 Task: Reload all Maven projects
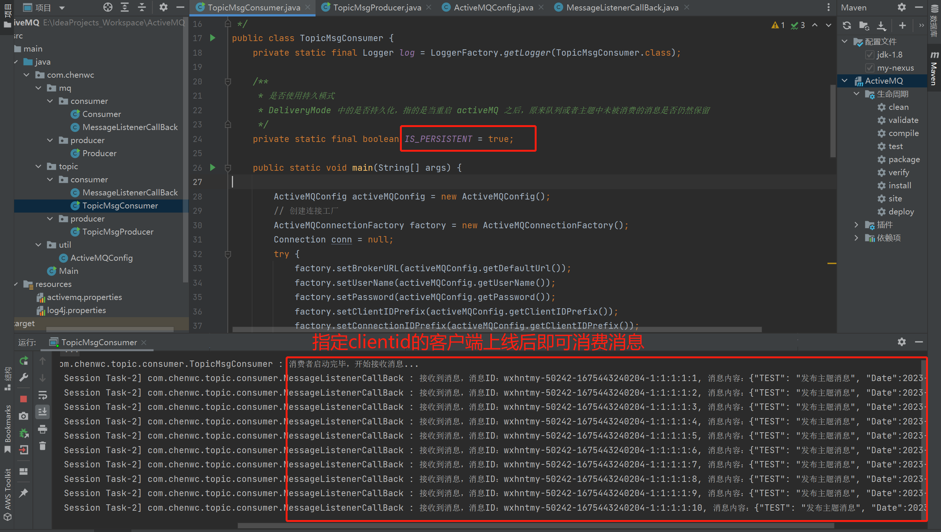coord(847,25)
